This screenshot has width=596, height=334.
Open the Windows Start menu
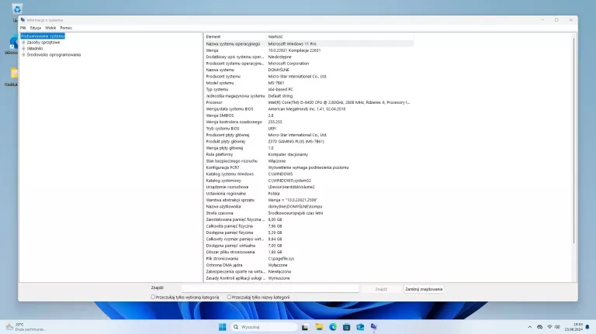(223, 327)
